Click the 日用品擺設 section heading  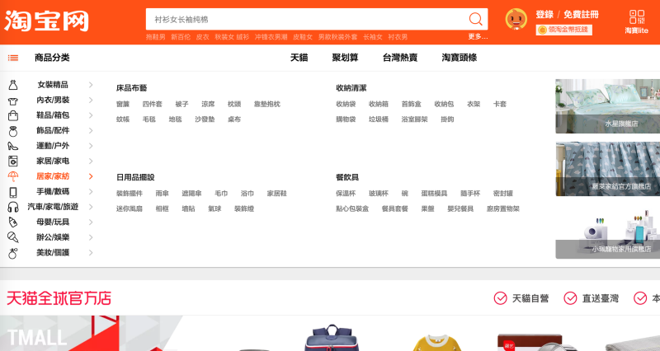coord(135,177)
